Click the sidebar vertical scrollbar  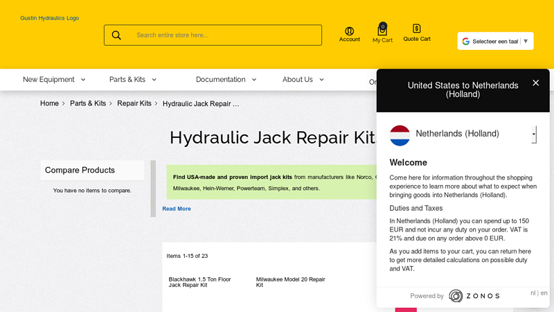153,189
